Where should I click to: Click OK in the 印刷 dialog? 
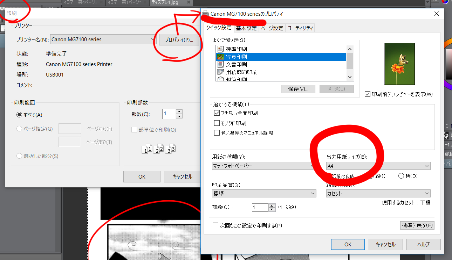142,176
